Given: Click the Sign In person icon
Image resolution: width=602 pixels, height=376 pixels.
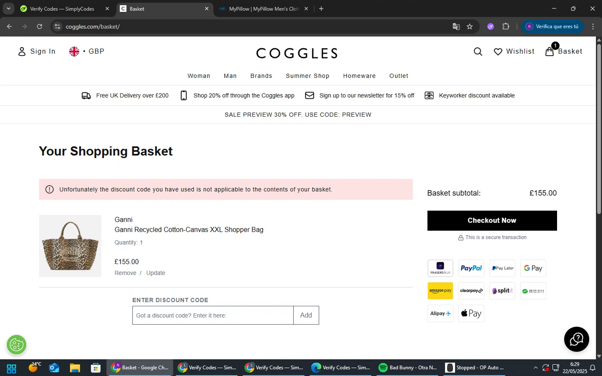Looking at the screenshot, I should [22, 51].
